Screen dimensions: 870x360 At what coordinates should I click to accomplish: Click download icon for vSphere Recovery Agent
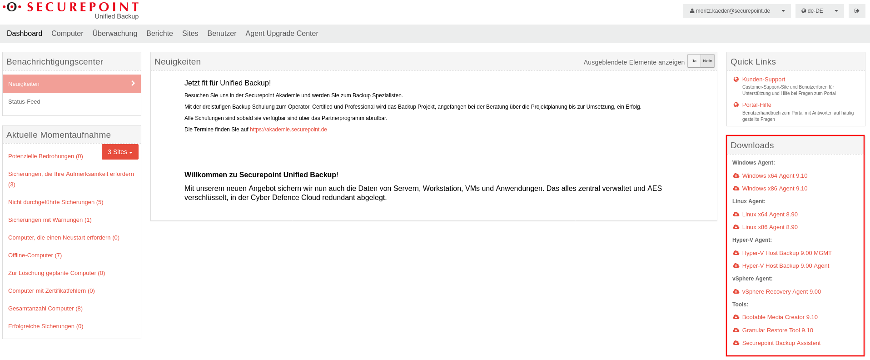click(x=736, y=291)
